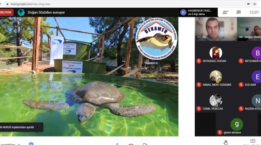Screen dimensions: 261x145
Task: Select the purple E avatar of ECE NAR
Action: click(256, 77)
